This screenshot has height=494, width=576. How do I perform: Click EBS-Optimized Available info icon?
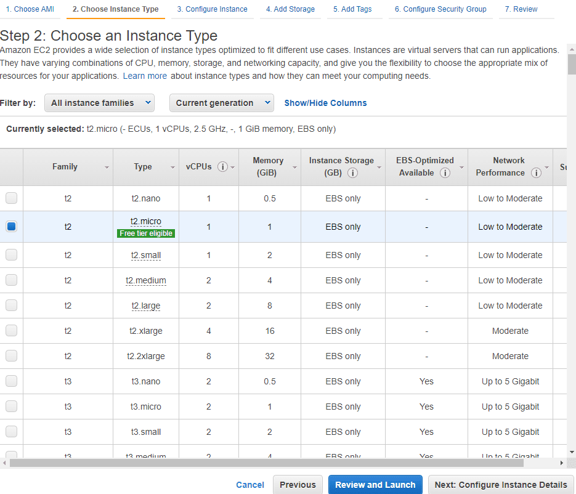click(x=445, y=172)
